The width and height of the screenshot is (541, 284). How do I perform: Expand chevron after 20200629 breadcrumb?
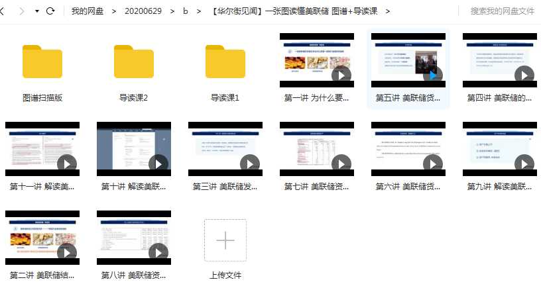click(172, 11)
